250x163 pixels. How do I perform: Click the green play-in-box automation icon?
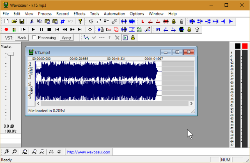tap(125, 38)
